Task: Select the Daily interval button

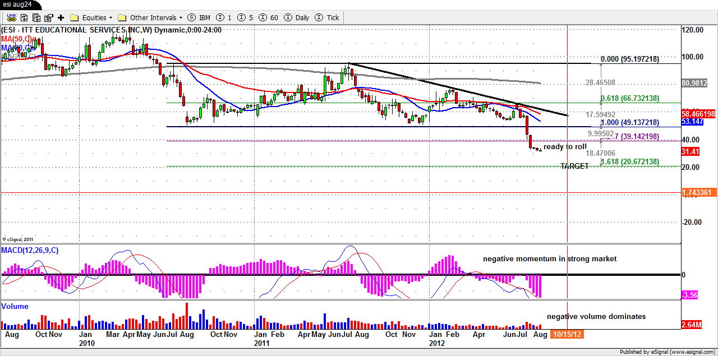Action: coord(297,17)
